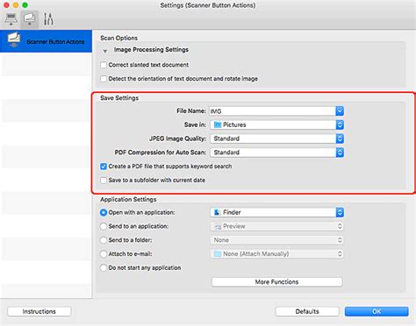Enable Correct slanted text document checkbox
The width and height of the screenshot is (416, 326).
(x=104, y=65)
